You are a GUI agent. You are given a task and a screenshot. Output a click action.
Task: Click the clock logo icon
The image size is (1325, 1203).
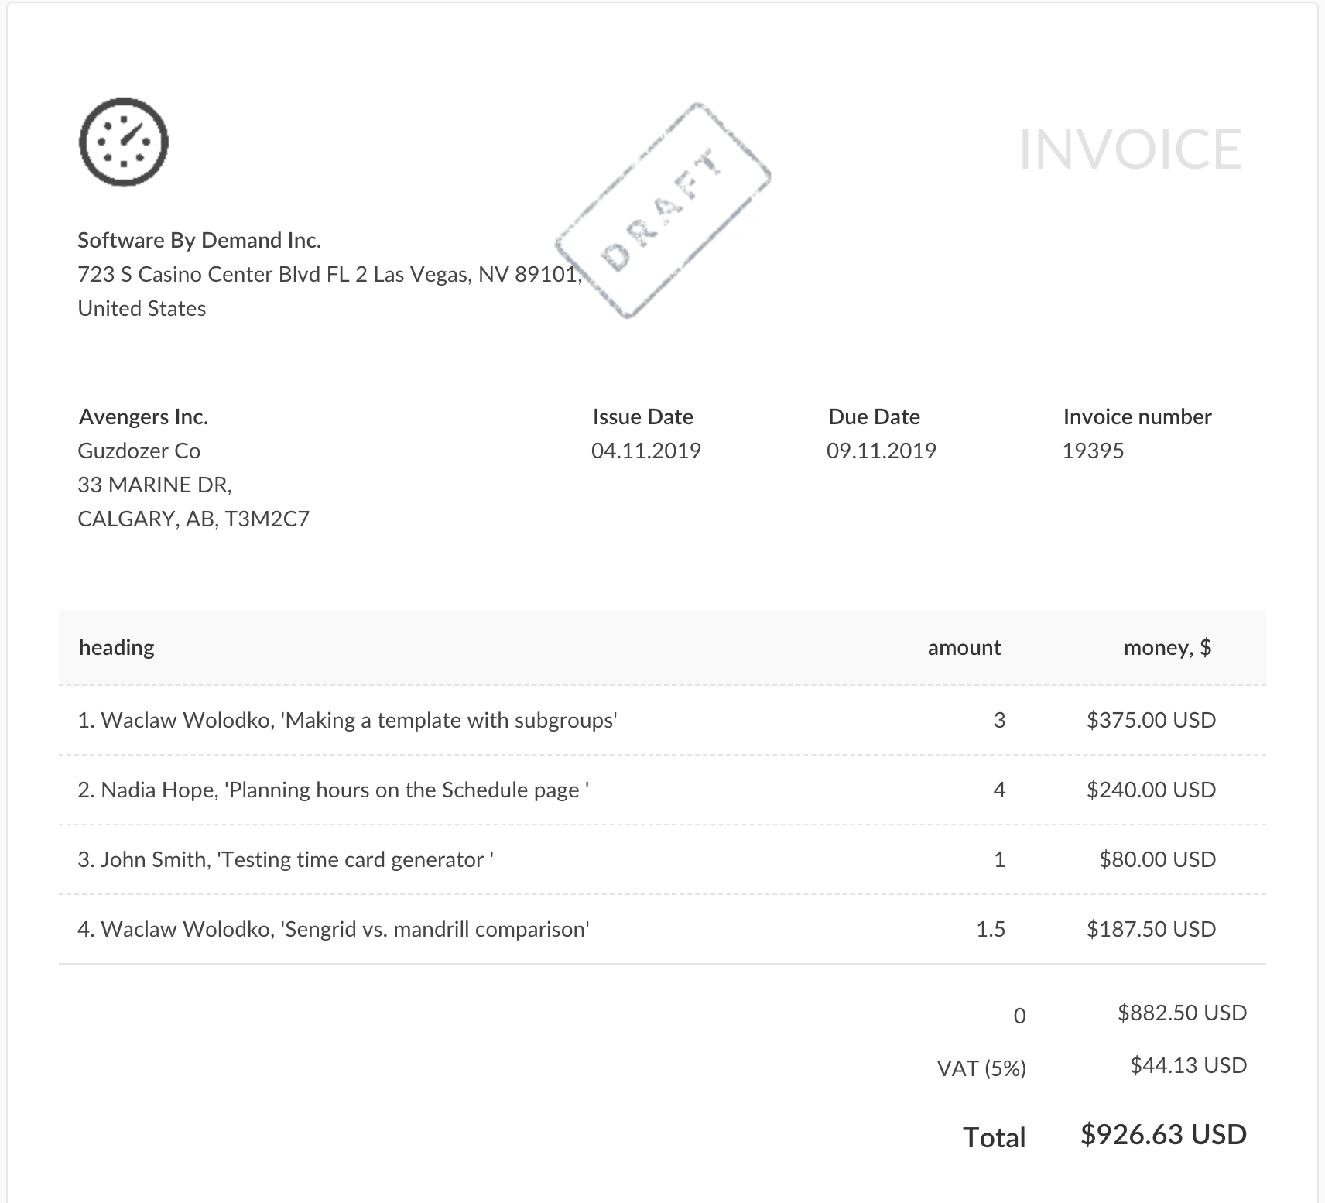(124, 142)
